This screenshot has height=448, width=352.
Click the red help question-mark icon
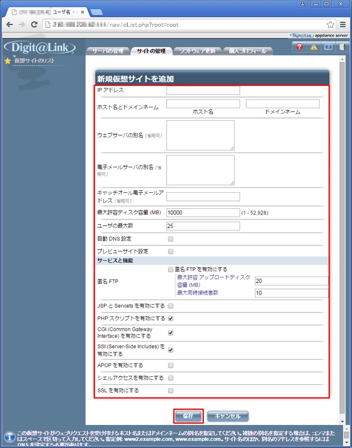tap(299, 47)
